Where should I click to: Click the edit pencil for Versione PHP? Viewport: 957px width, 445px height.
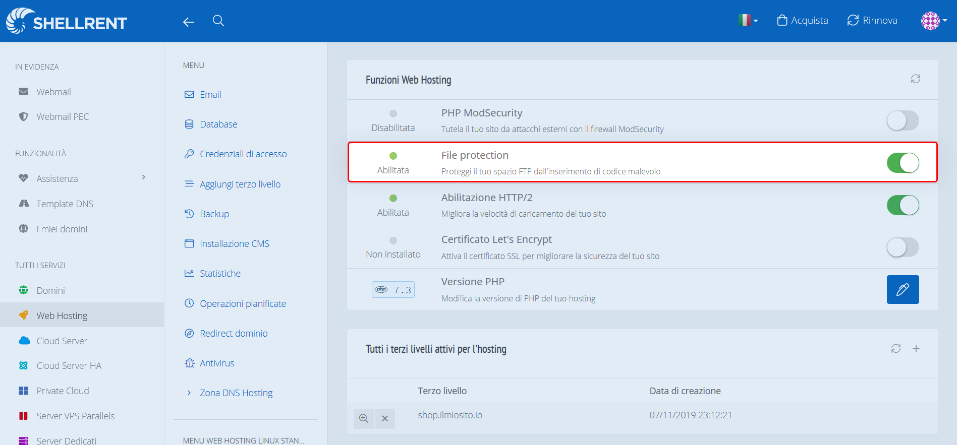tap(903, 289)
